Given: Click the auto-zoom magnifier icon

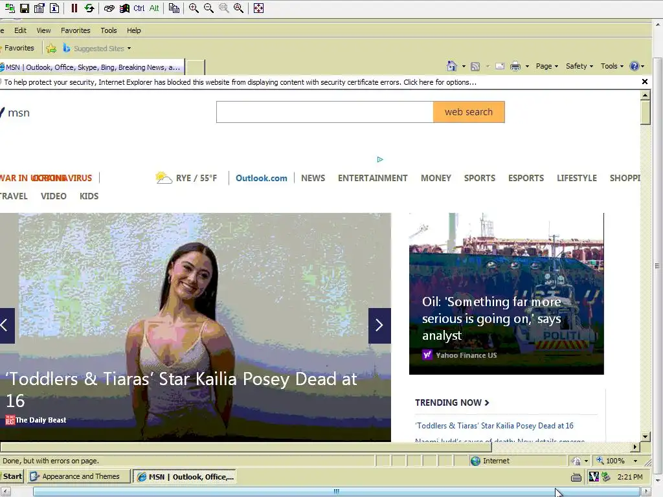Looking at the screenshot, I should [x=238, y=8].
